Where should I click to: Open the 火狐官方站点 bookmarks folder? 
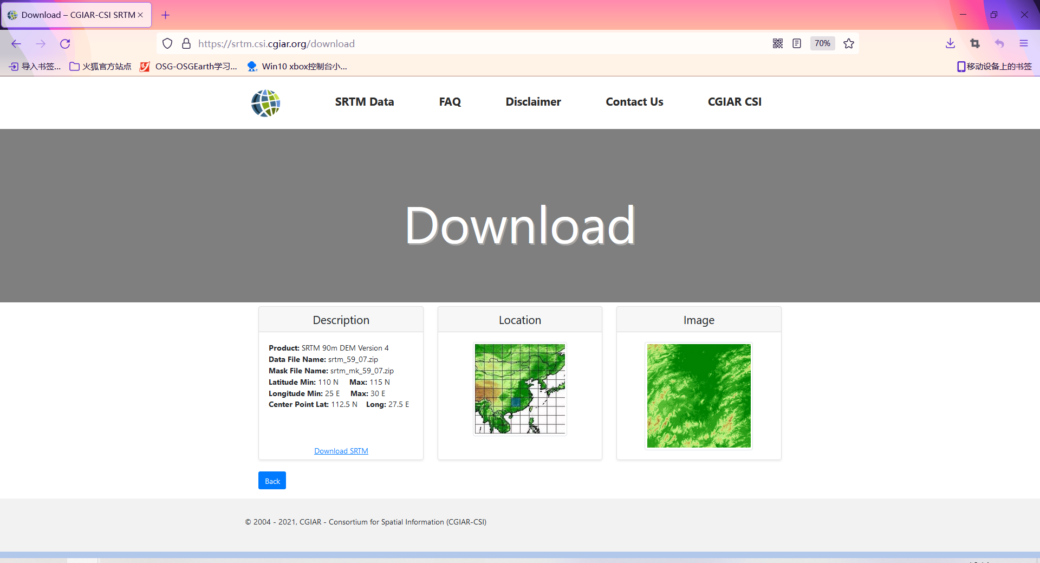pos(101,66)
